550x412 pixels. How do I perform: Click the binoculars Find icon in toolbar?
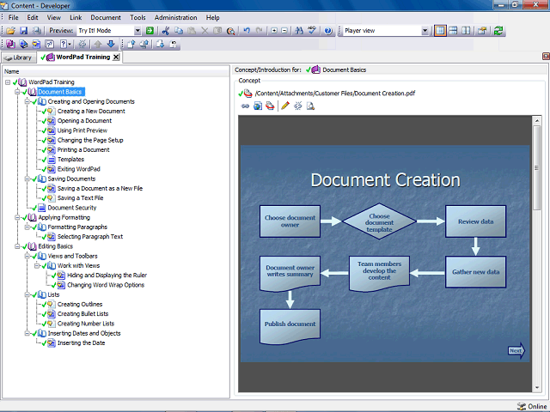click(x=298, y=31)
